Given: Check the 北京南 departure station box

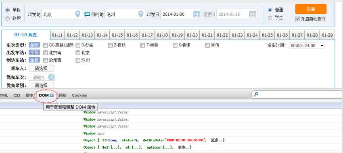Looking at the screenshot, I should 45,53.
